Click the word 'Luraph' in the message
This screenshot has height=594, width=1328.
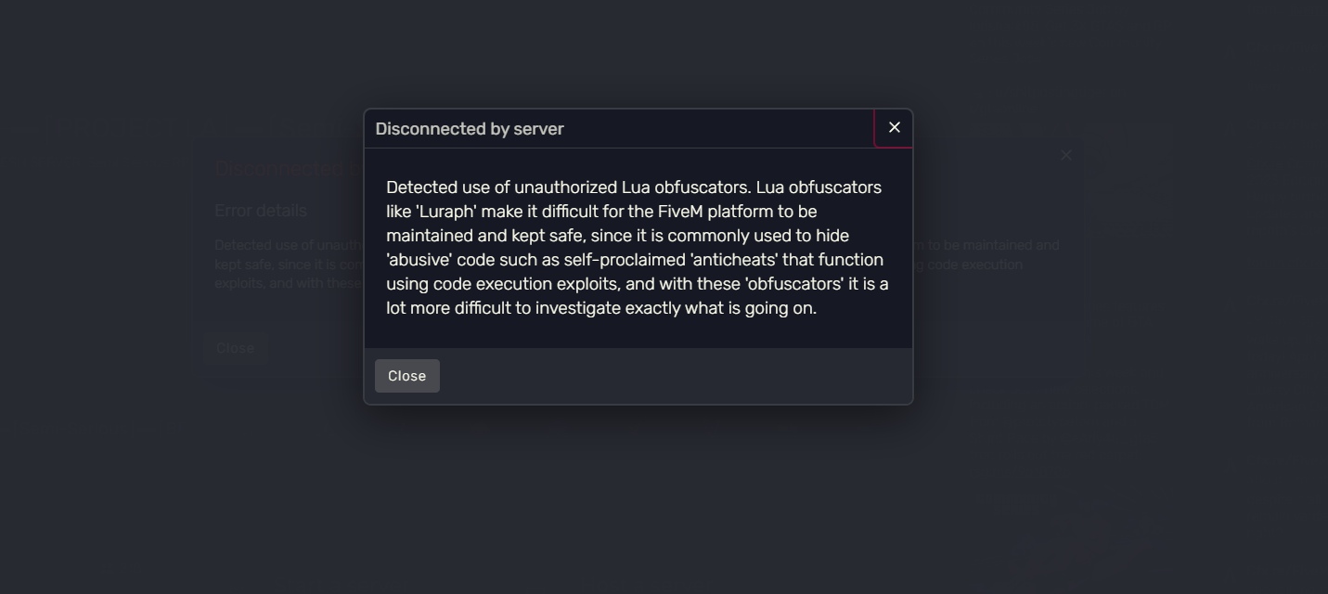tap(446, 212)
